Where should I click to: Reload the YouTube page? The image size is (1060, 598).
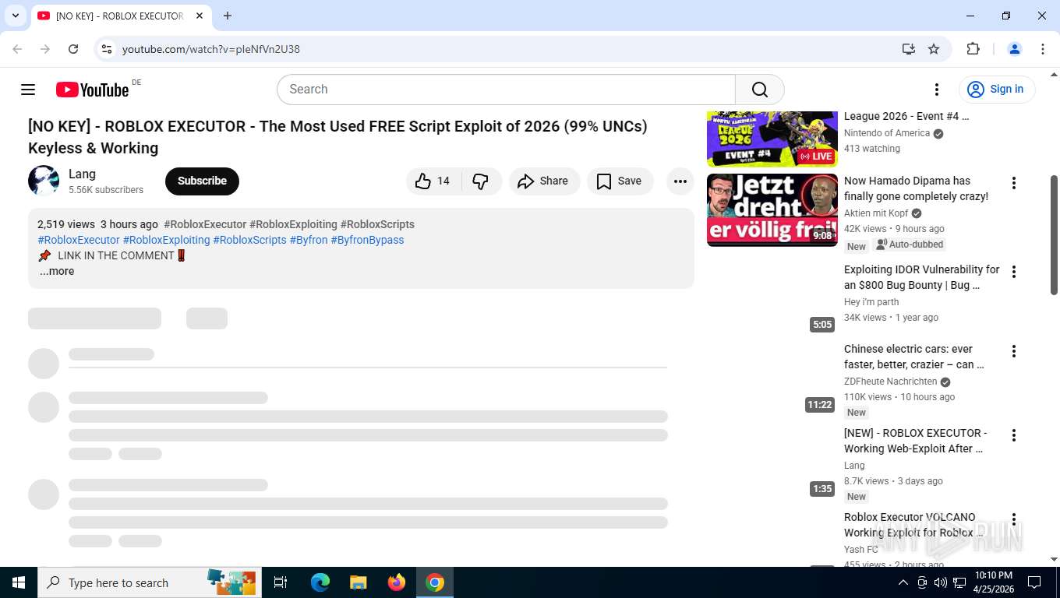click(x=73, y=49)
